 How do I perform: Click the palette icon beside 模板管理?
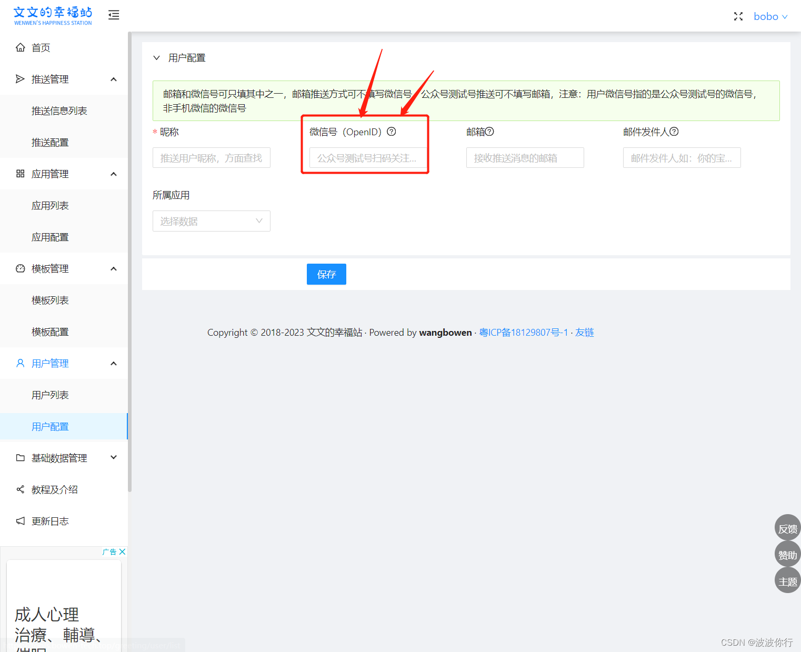(21, 268)
